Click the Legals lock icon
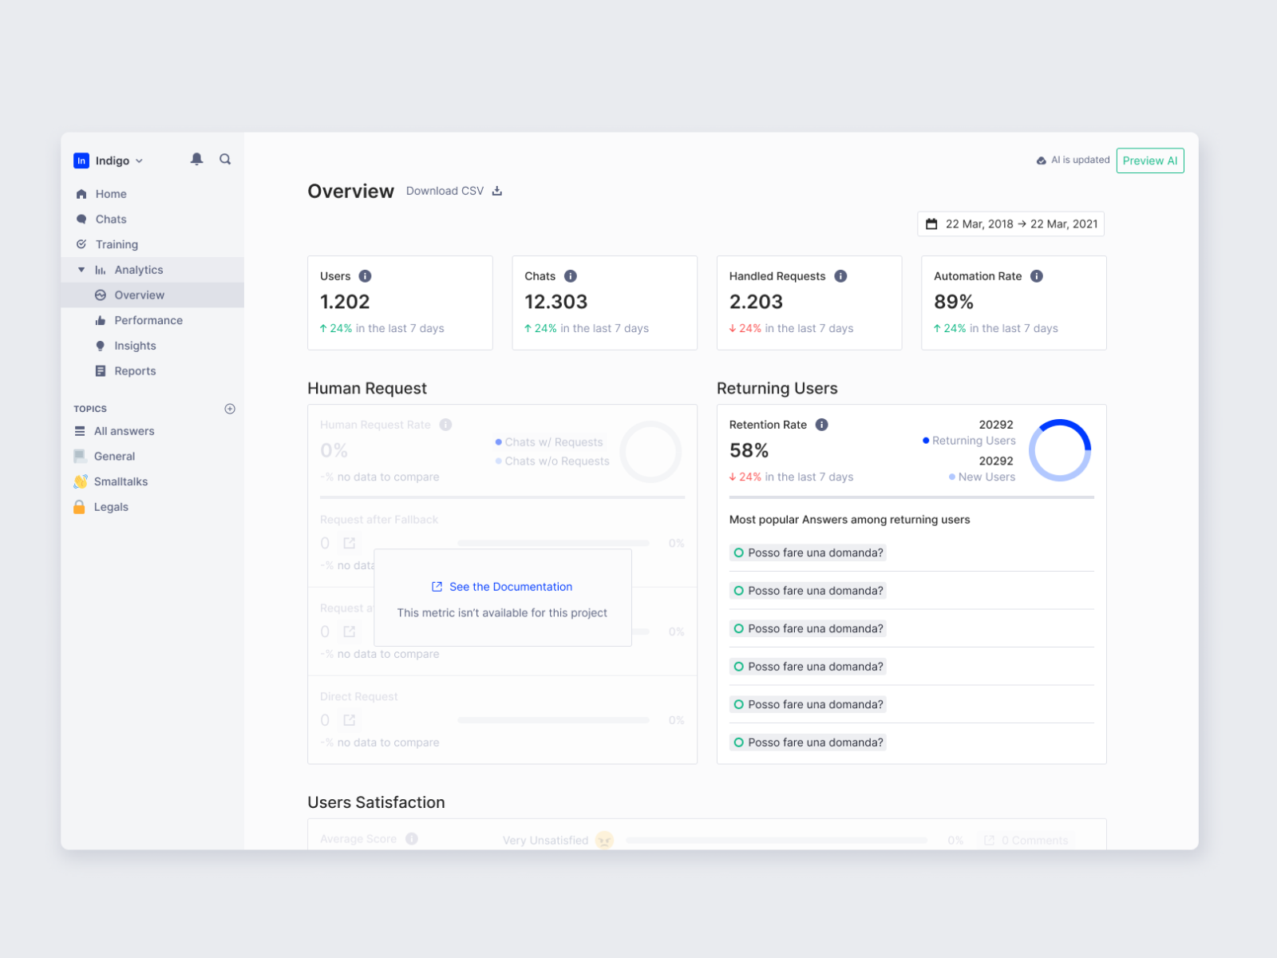This screenshot has width=1277, height=958. 79,507
